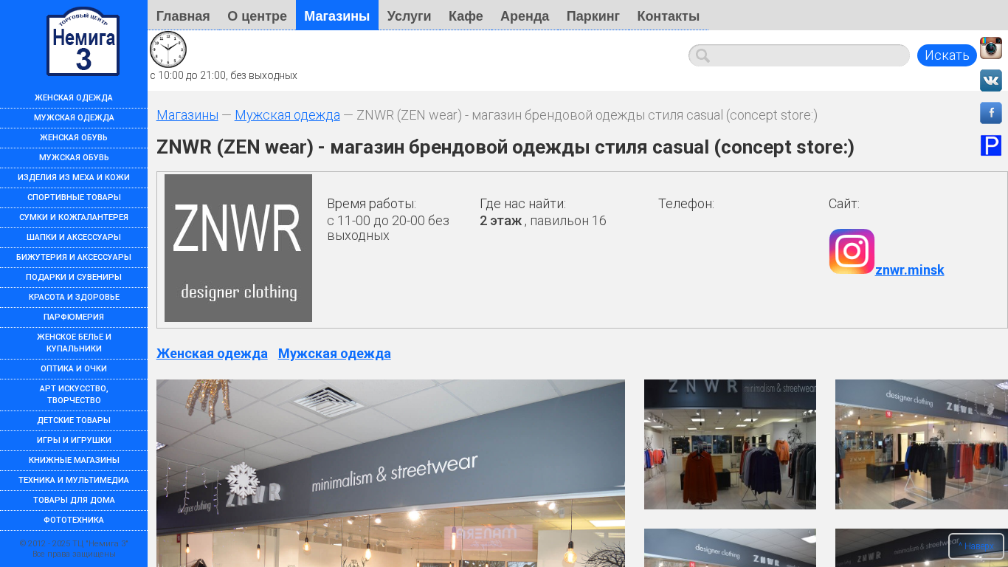Screen dimensions: 1008x567
Task: Open the Мужская одежда tag link below the info box
Action: click(x=334, y=354)
